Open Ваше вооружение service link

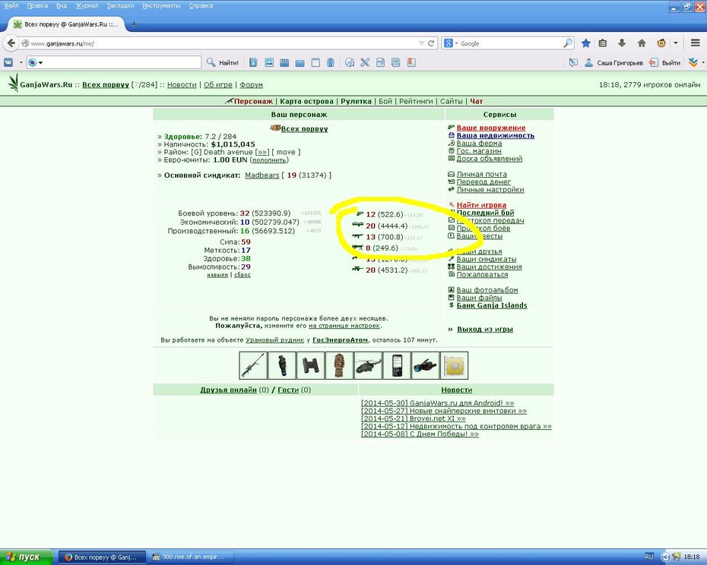coord(490,128)
